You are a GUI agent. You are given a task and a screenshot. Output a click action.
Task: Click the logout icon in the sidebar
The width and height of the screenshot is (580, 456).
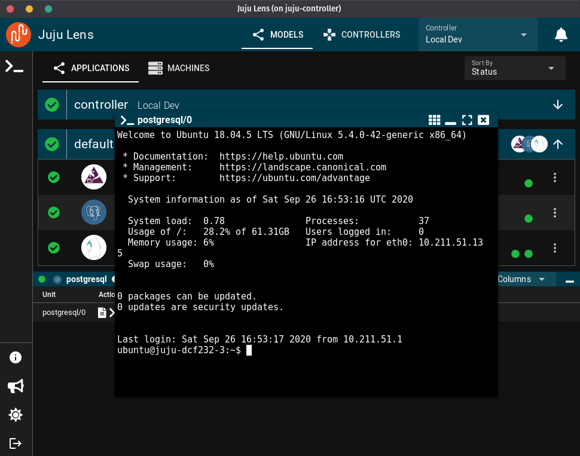point(15,443)
